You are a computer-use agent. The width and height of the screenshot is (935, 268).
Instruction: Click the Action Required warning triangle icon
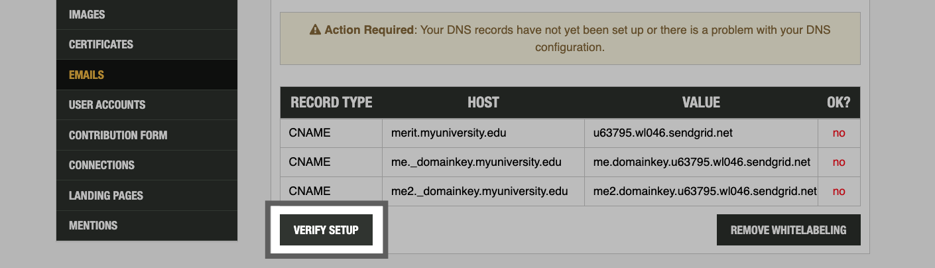[316, 31]
